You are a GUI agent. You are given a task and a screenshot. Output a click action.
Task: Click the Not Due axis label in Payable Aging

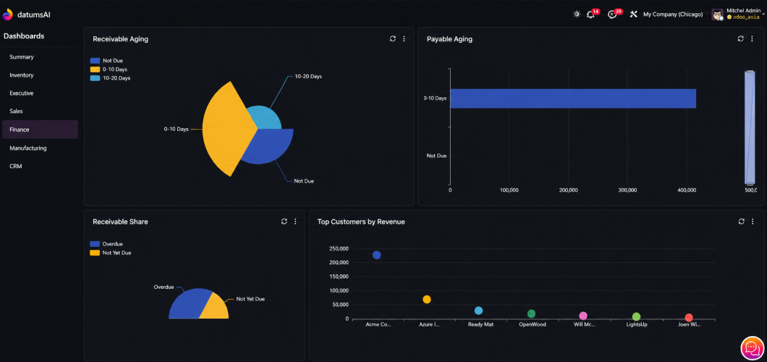coord(436,156)
